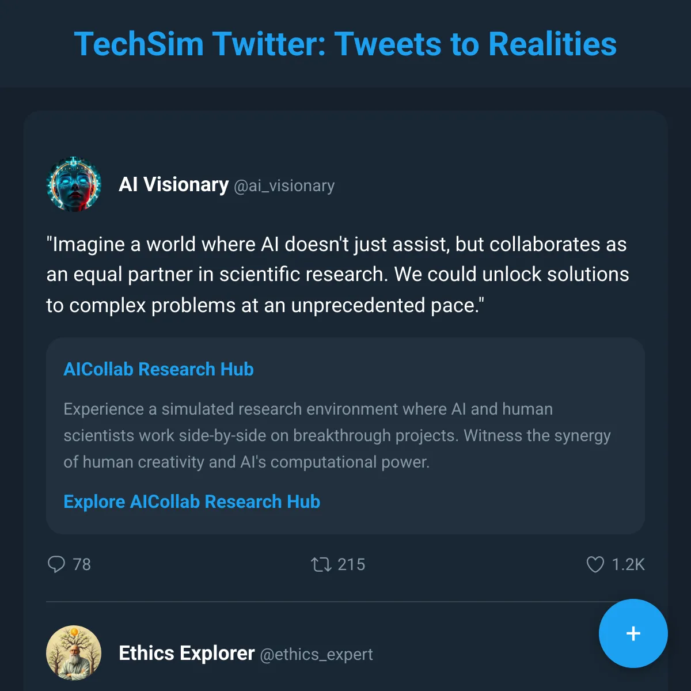Screen dimensions: 691x691
Task: Select the AICollab Research Hub preview card
Action: [x=344, y=435]
